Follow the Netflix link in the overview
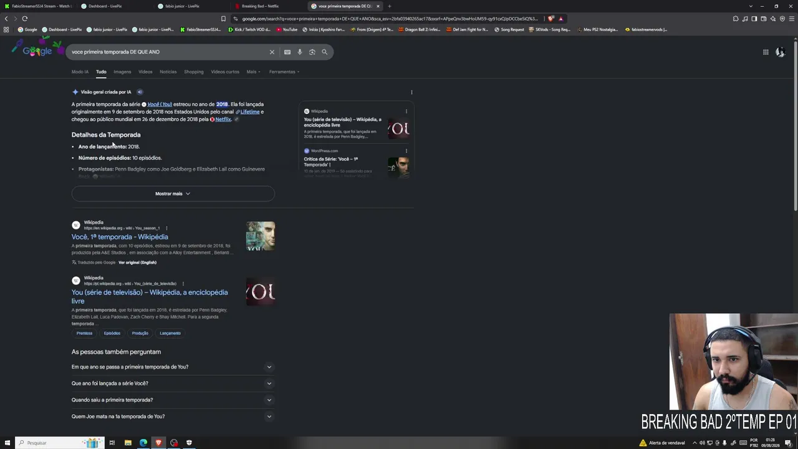The width and height of the screenshot is (798, 449). tap(223, 119)
